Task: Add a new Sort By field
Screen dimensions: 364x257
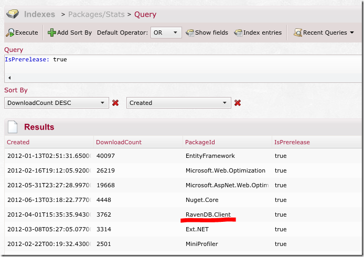Action: pyautogui.click(x=70, y=33)
